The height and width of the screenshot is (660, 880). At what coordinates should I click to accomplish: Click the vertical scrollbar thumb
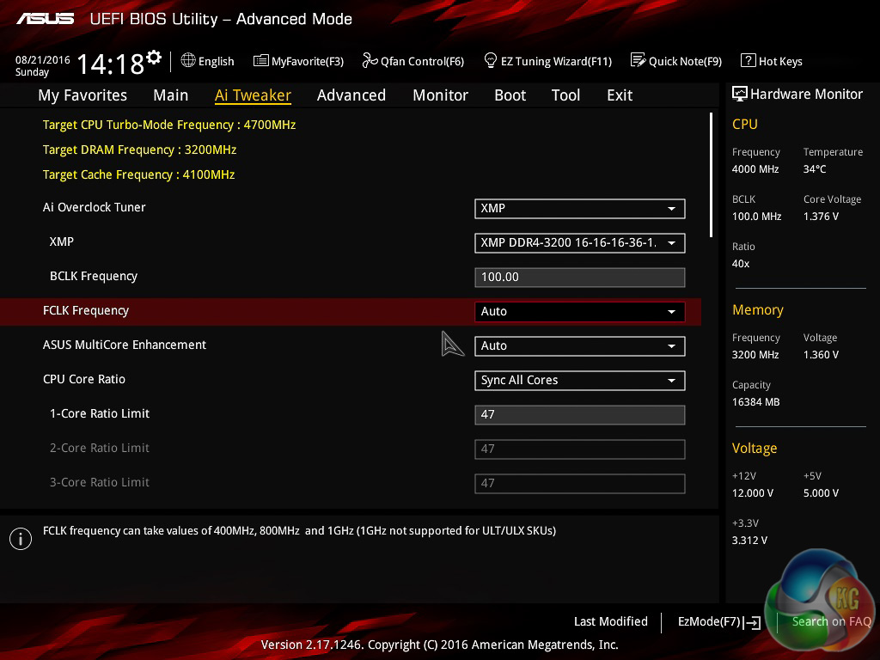[x=711, y=175]
